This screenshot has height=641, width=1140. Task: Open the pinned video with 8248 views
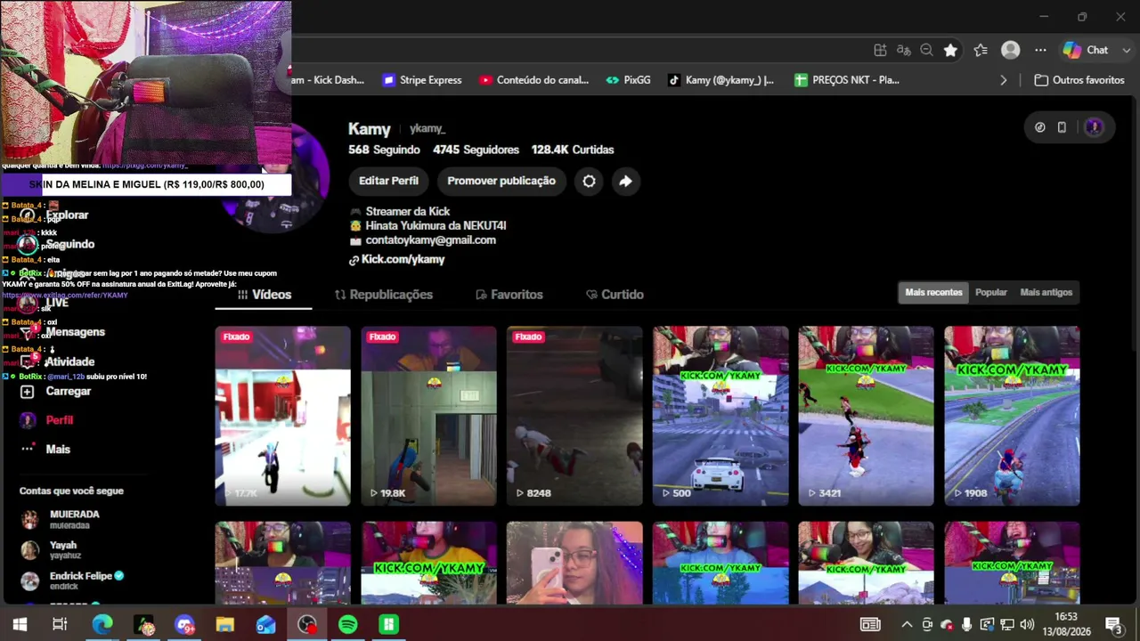[x=574, y=416]
